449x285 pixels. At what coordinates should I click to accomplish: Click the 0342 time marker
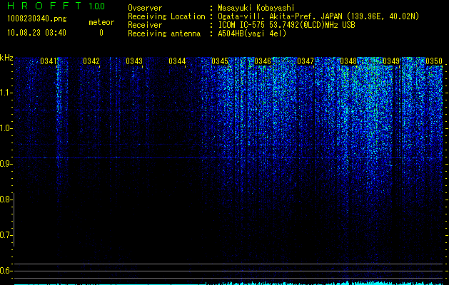pos(91,61)
